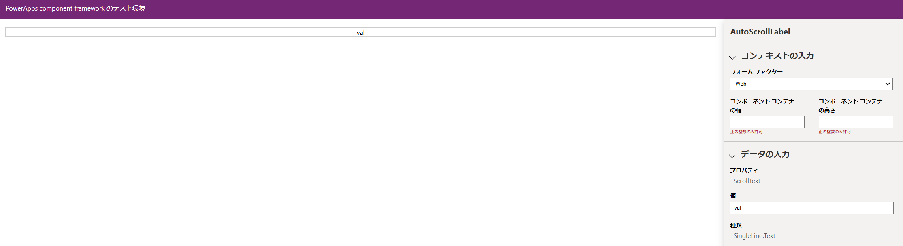Click the scrolling label showing val
903x246 pixels.
(x=360, y=32)
